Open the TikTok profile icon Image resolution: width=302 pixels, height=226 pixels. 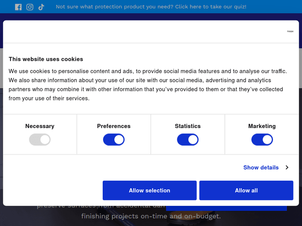click(41, 7)
